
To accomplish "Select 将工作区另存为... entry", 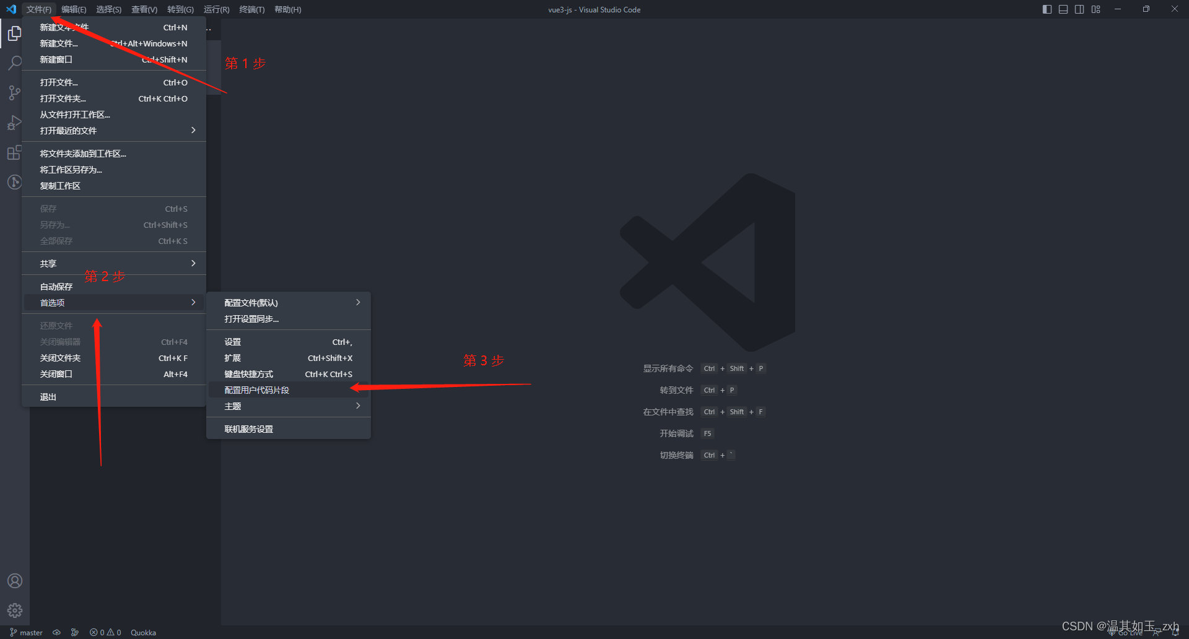I will (114, 170).
